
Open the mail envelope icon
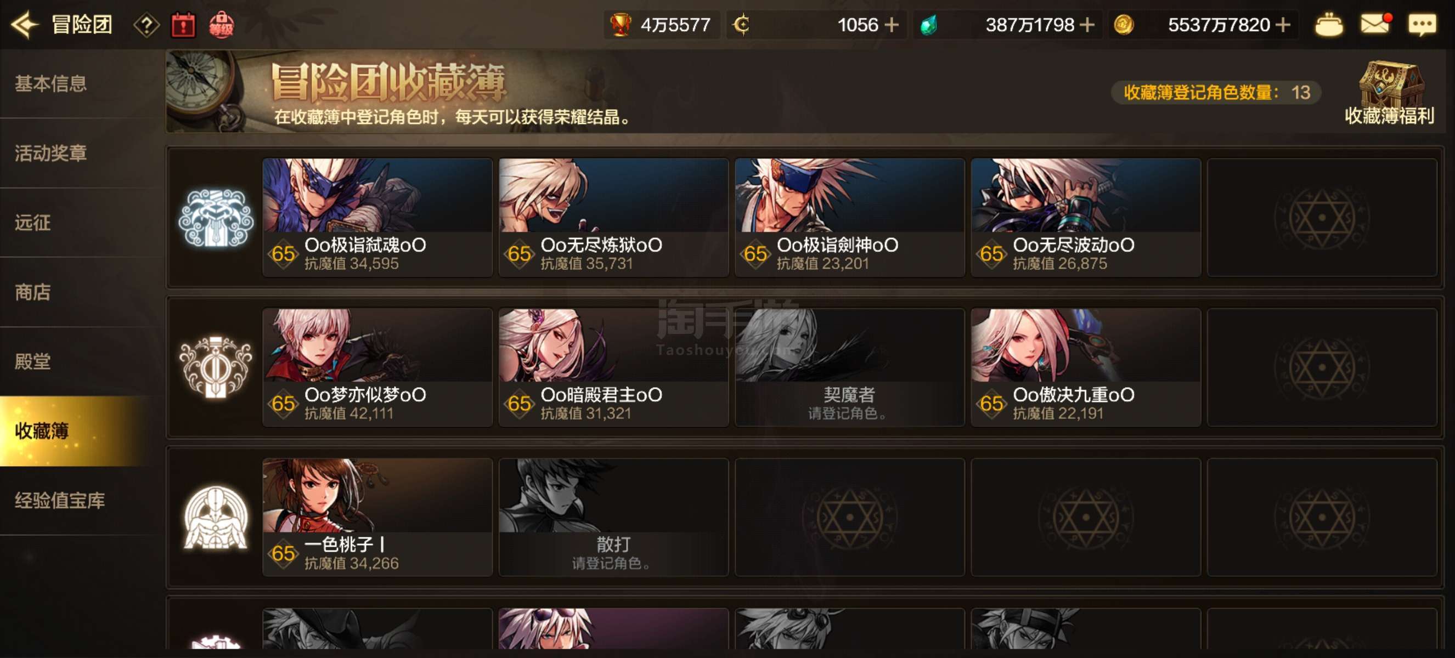coord(1375,24)
